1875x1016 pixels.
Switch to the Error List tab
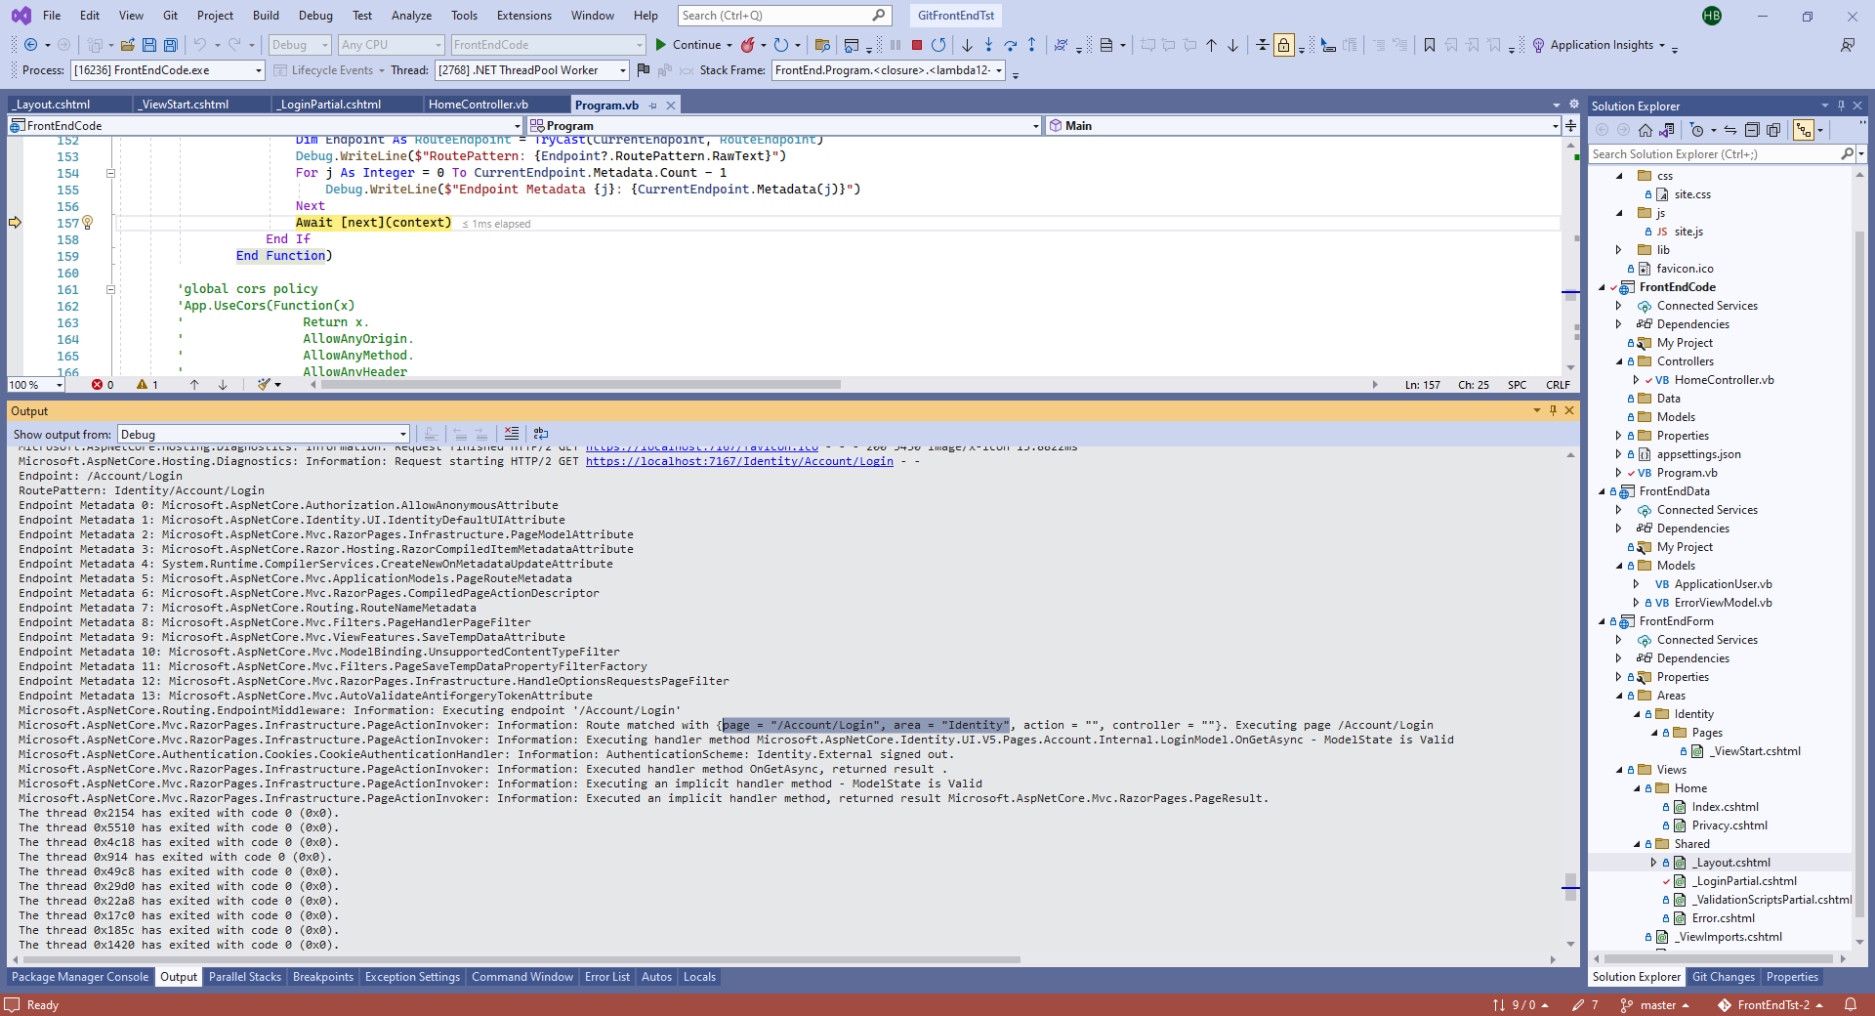607,977
